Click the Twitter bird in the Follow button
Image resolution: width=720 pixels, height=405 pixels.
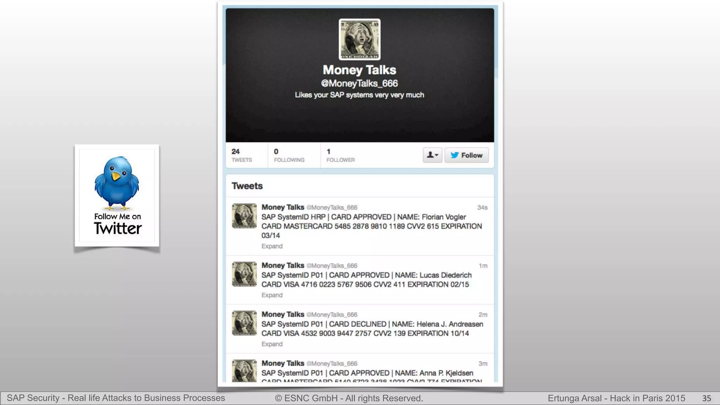(x=455, y=155)
